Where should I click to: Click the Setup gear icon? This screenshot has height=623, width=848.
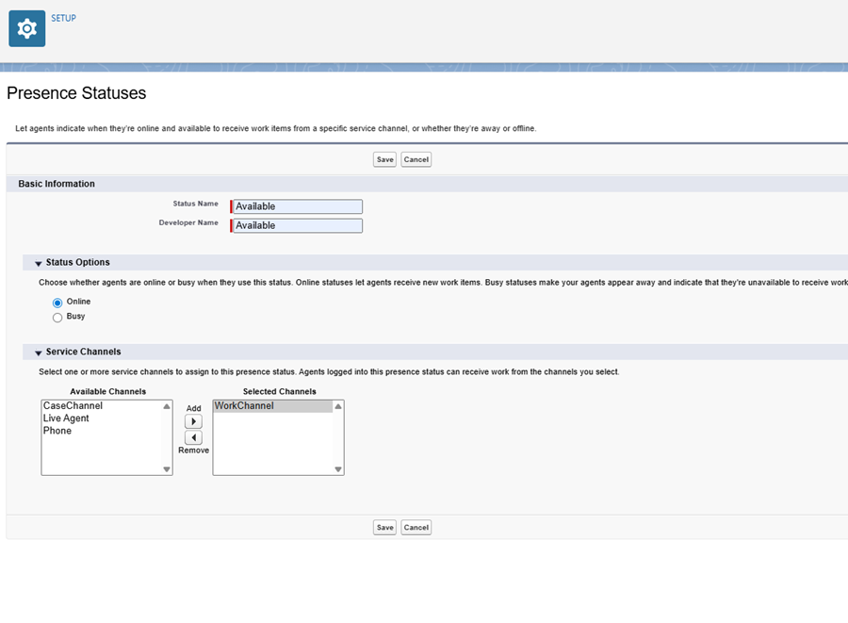tap(27, 28)
